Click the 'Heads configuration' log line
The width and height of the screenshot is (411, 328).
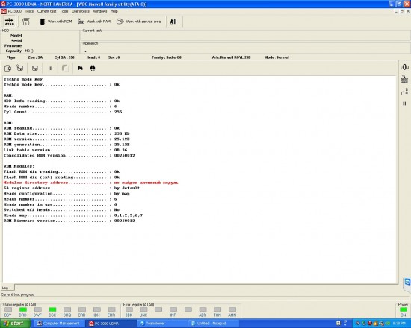tap(67, 194)
